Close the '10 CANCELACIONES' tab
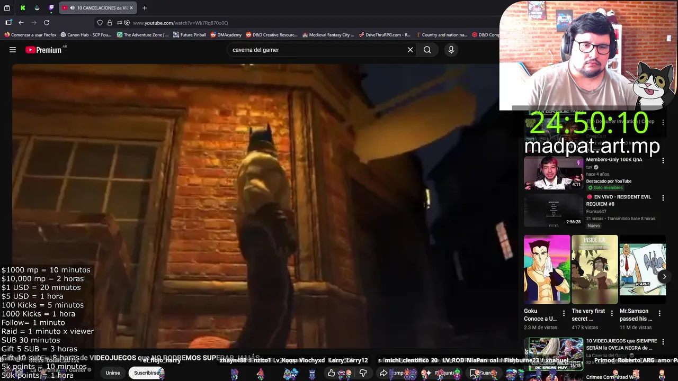 pos(131,8)
